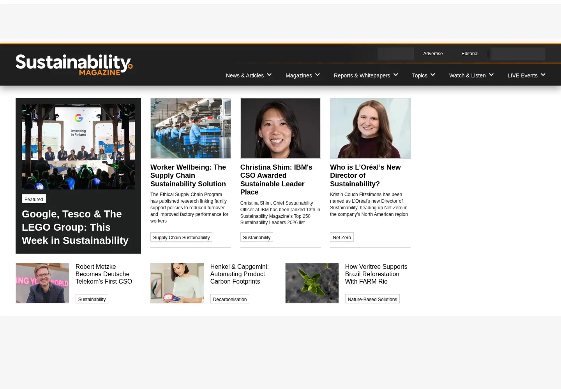
Task: Read Henkel & Capgemini carbon footprints article
Action: (x=240, y=274)
